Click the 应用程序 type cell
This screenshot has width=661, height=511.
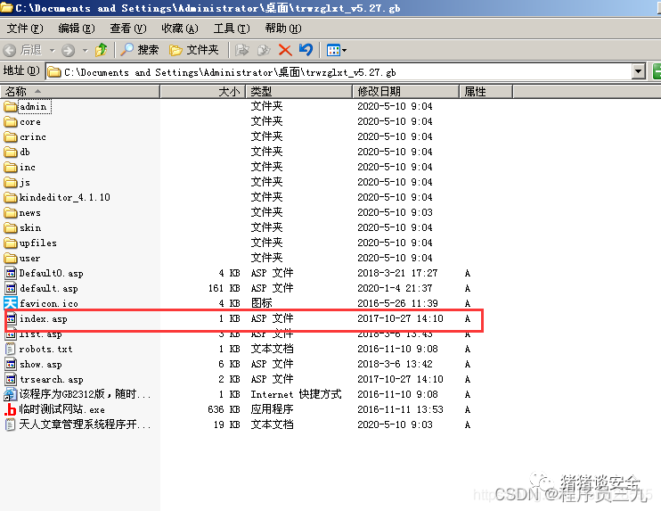pos(272,409)
